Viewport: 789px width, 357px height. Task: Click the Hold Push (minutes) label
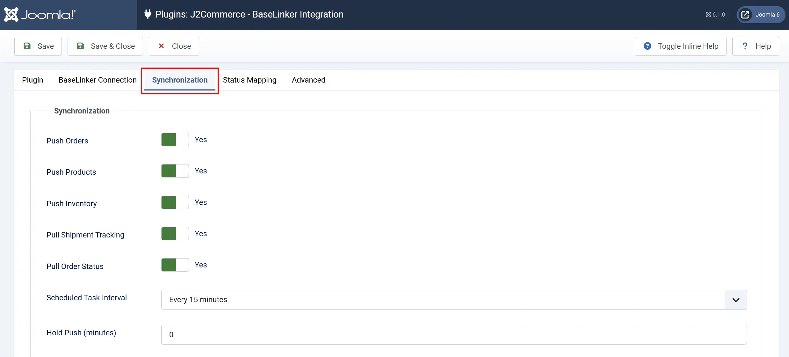coord(81,333)
